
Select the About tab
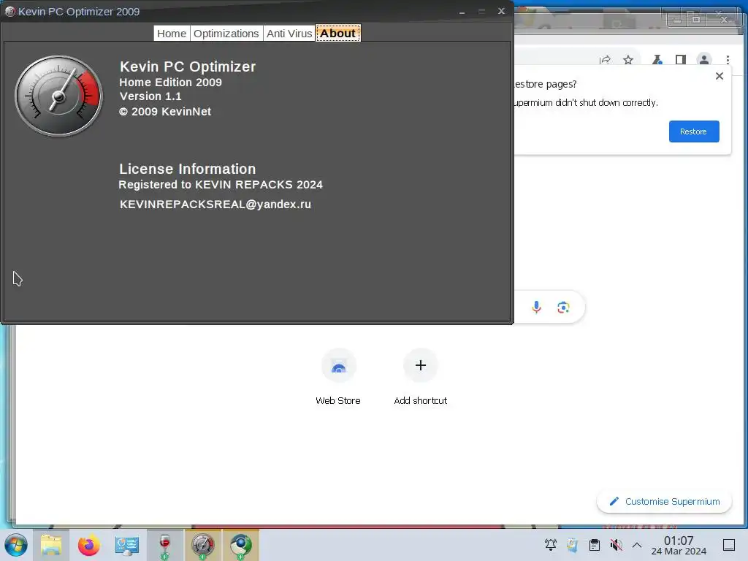tap(337, 34)
